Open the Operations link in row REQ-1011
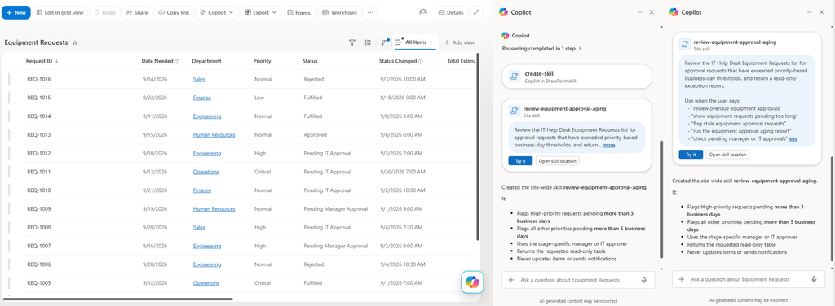835x306 pixels. click(206, 173)
